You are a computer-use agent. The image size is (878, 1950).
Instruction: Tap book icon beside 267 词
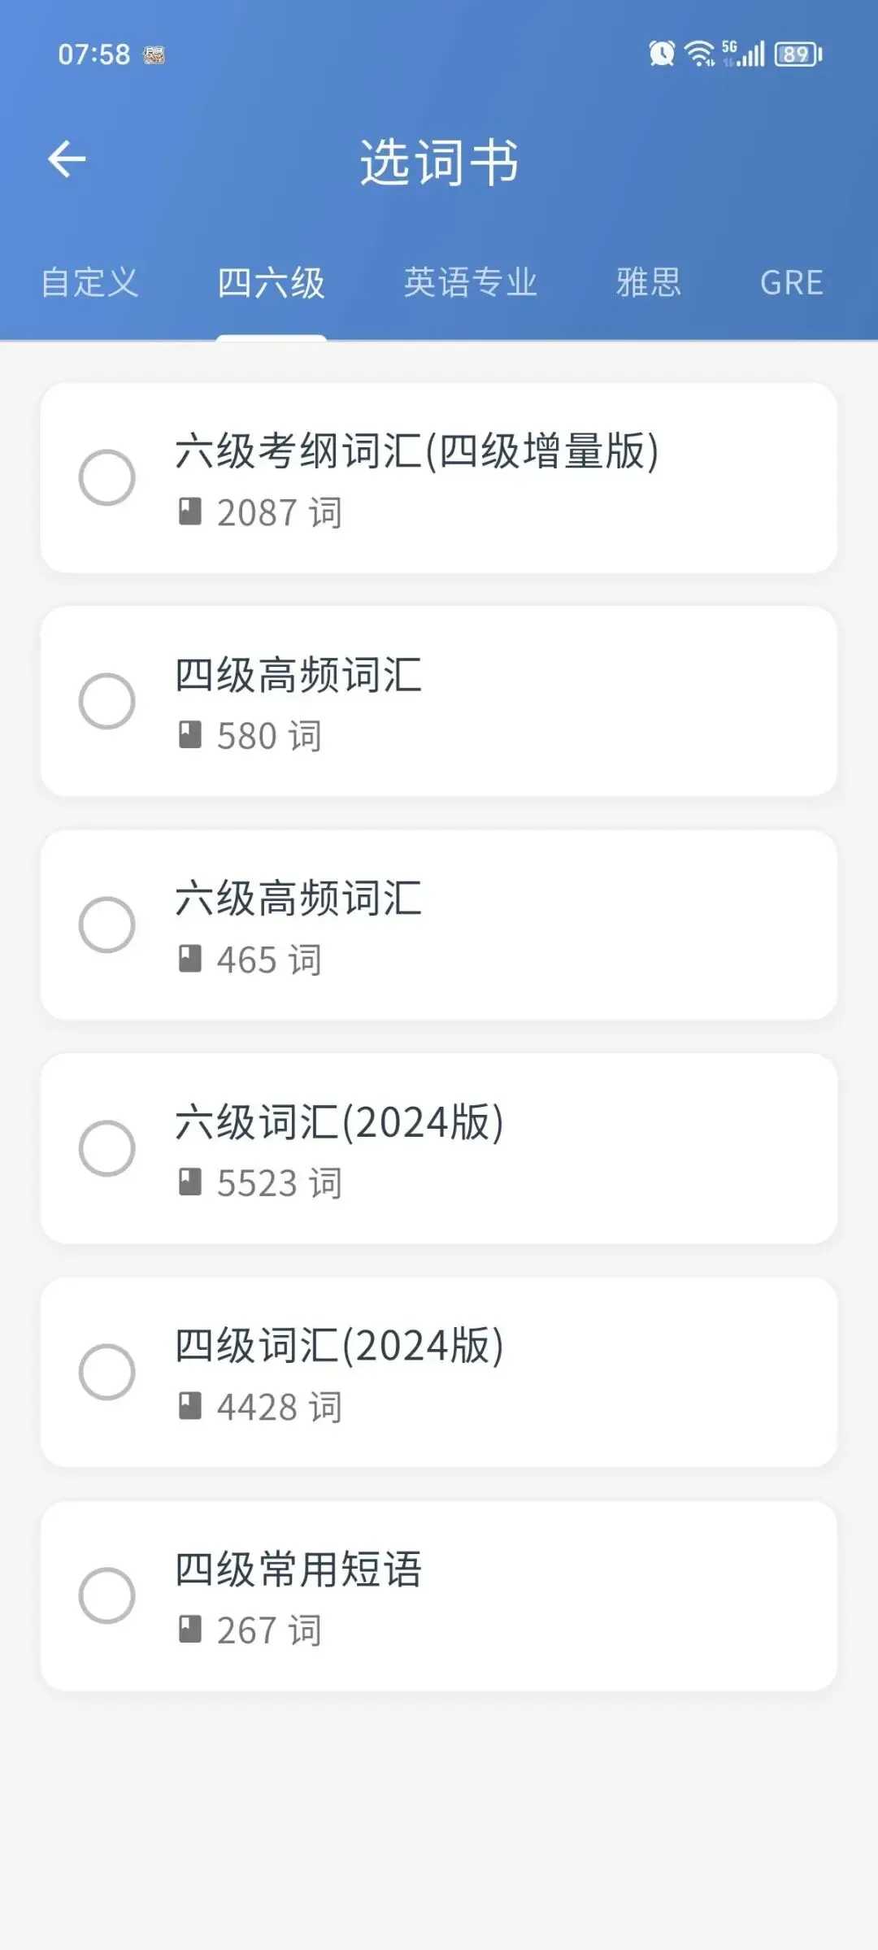(189, 1630)
